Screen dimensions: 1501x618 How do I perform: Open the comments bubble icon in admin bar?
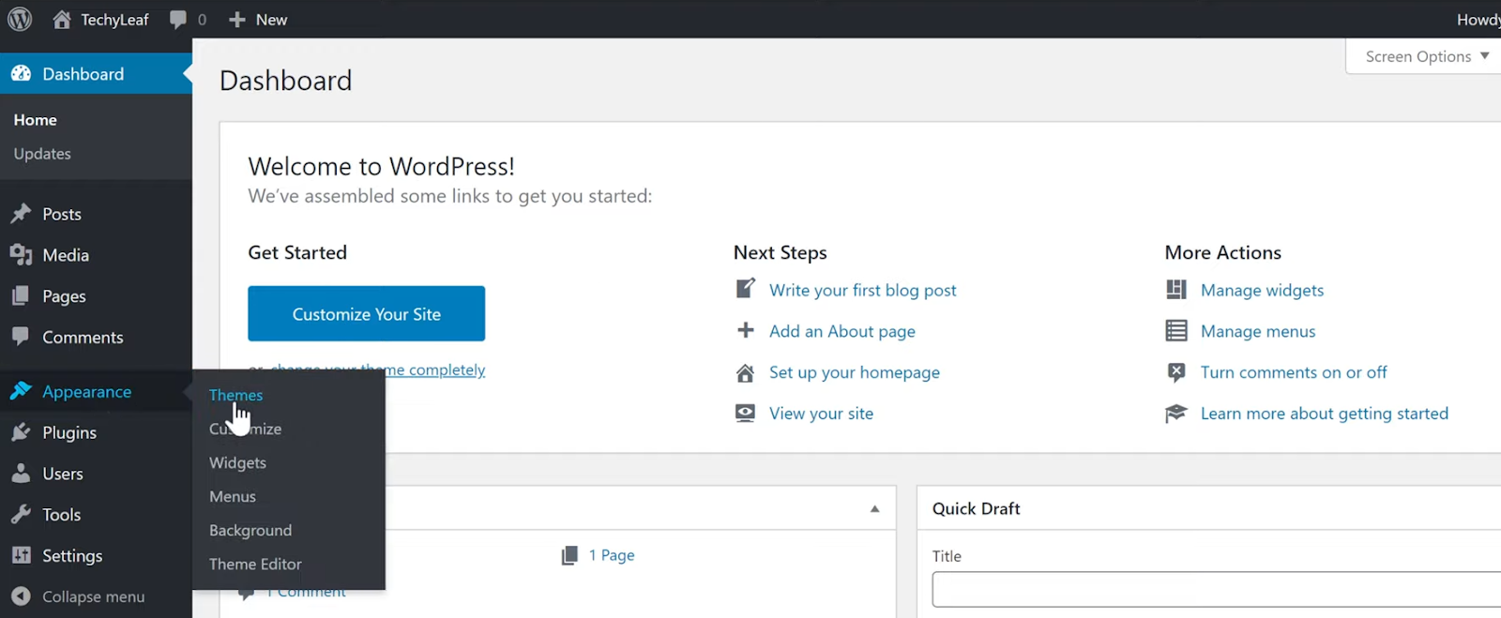point(178,20)
